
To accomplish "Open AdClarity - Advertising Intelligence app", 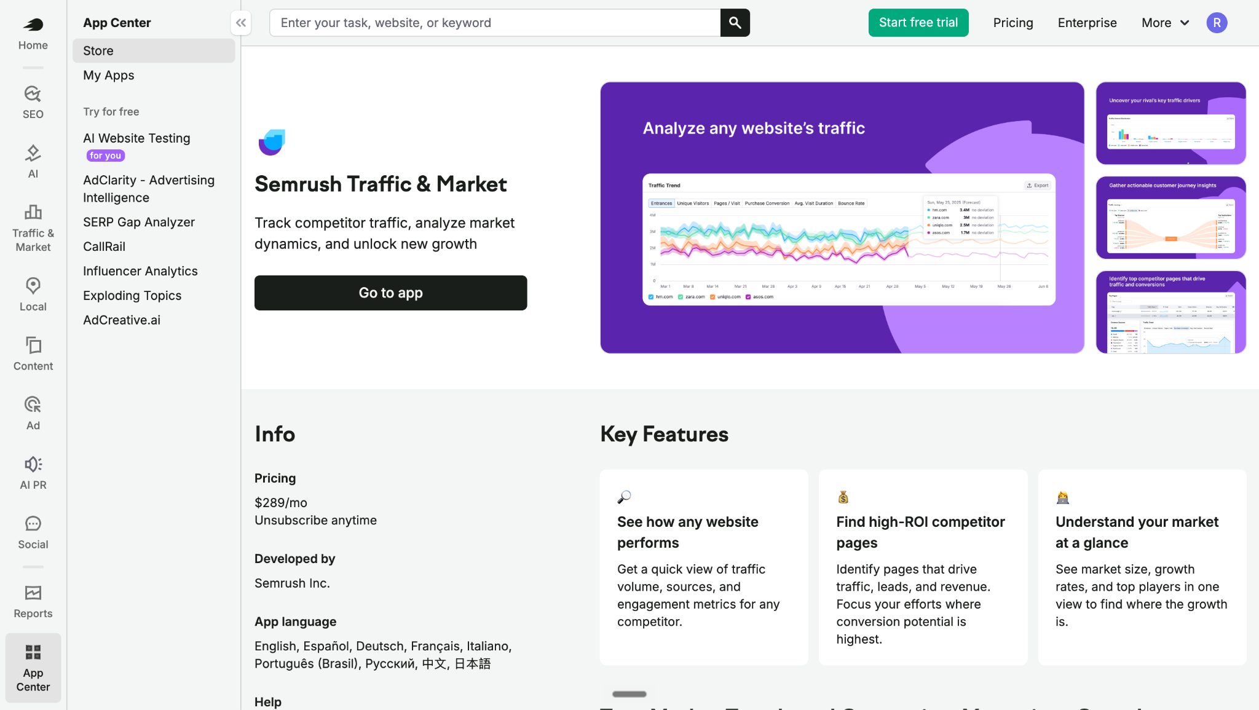I will click(149, 189).
